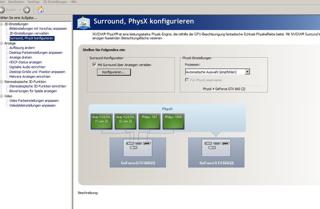The width and height of the screenshot is (320, 209).
Task: Select 'Surround, PhysX konfigurieren' tree item
Action: pos(32,38)
